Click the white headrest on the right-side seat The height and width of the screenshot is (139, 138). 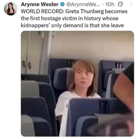pyautogui.click(x=118, y=71)
